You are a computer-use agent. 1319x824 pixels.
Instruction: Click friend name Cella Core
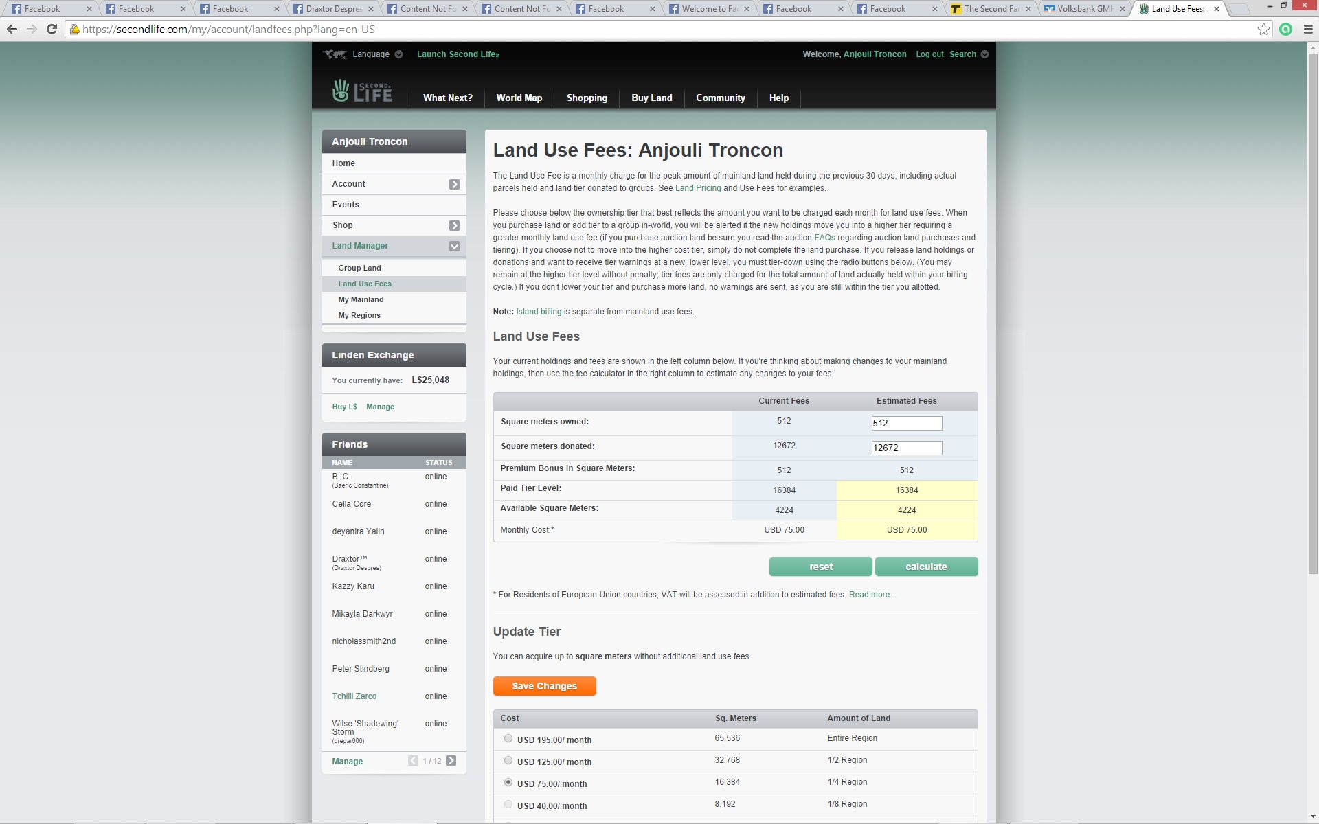coord(352,504)
